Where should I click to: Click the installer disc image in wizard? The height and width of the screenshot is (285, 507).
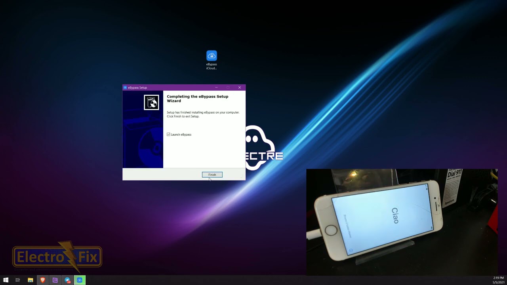pyautogui.click(x=151, y=103)
